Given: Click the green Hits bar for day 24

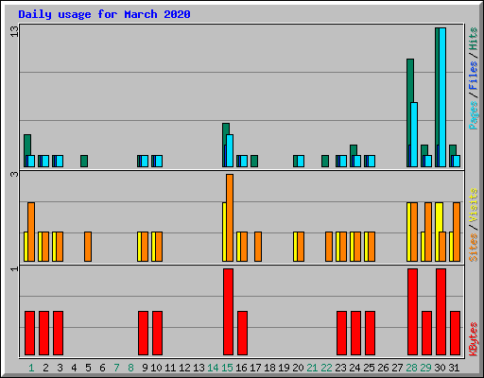Looking at the screenshot, I should [354, 150].
